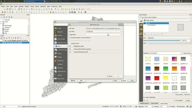Click the Opacity slider in Layer Styling
The width and height of the screenshot is (192, 108).
[164, 40]
